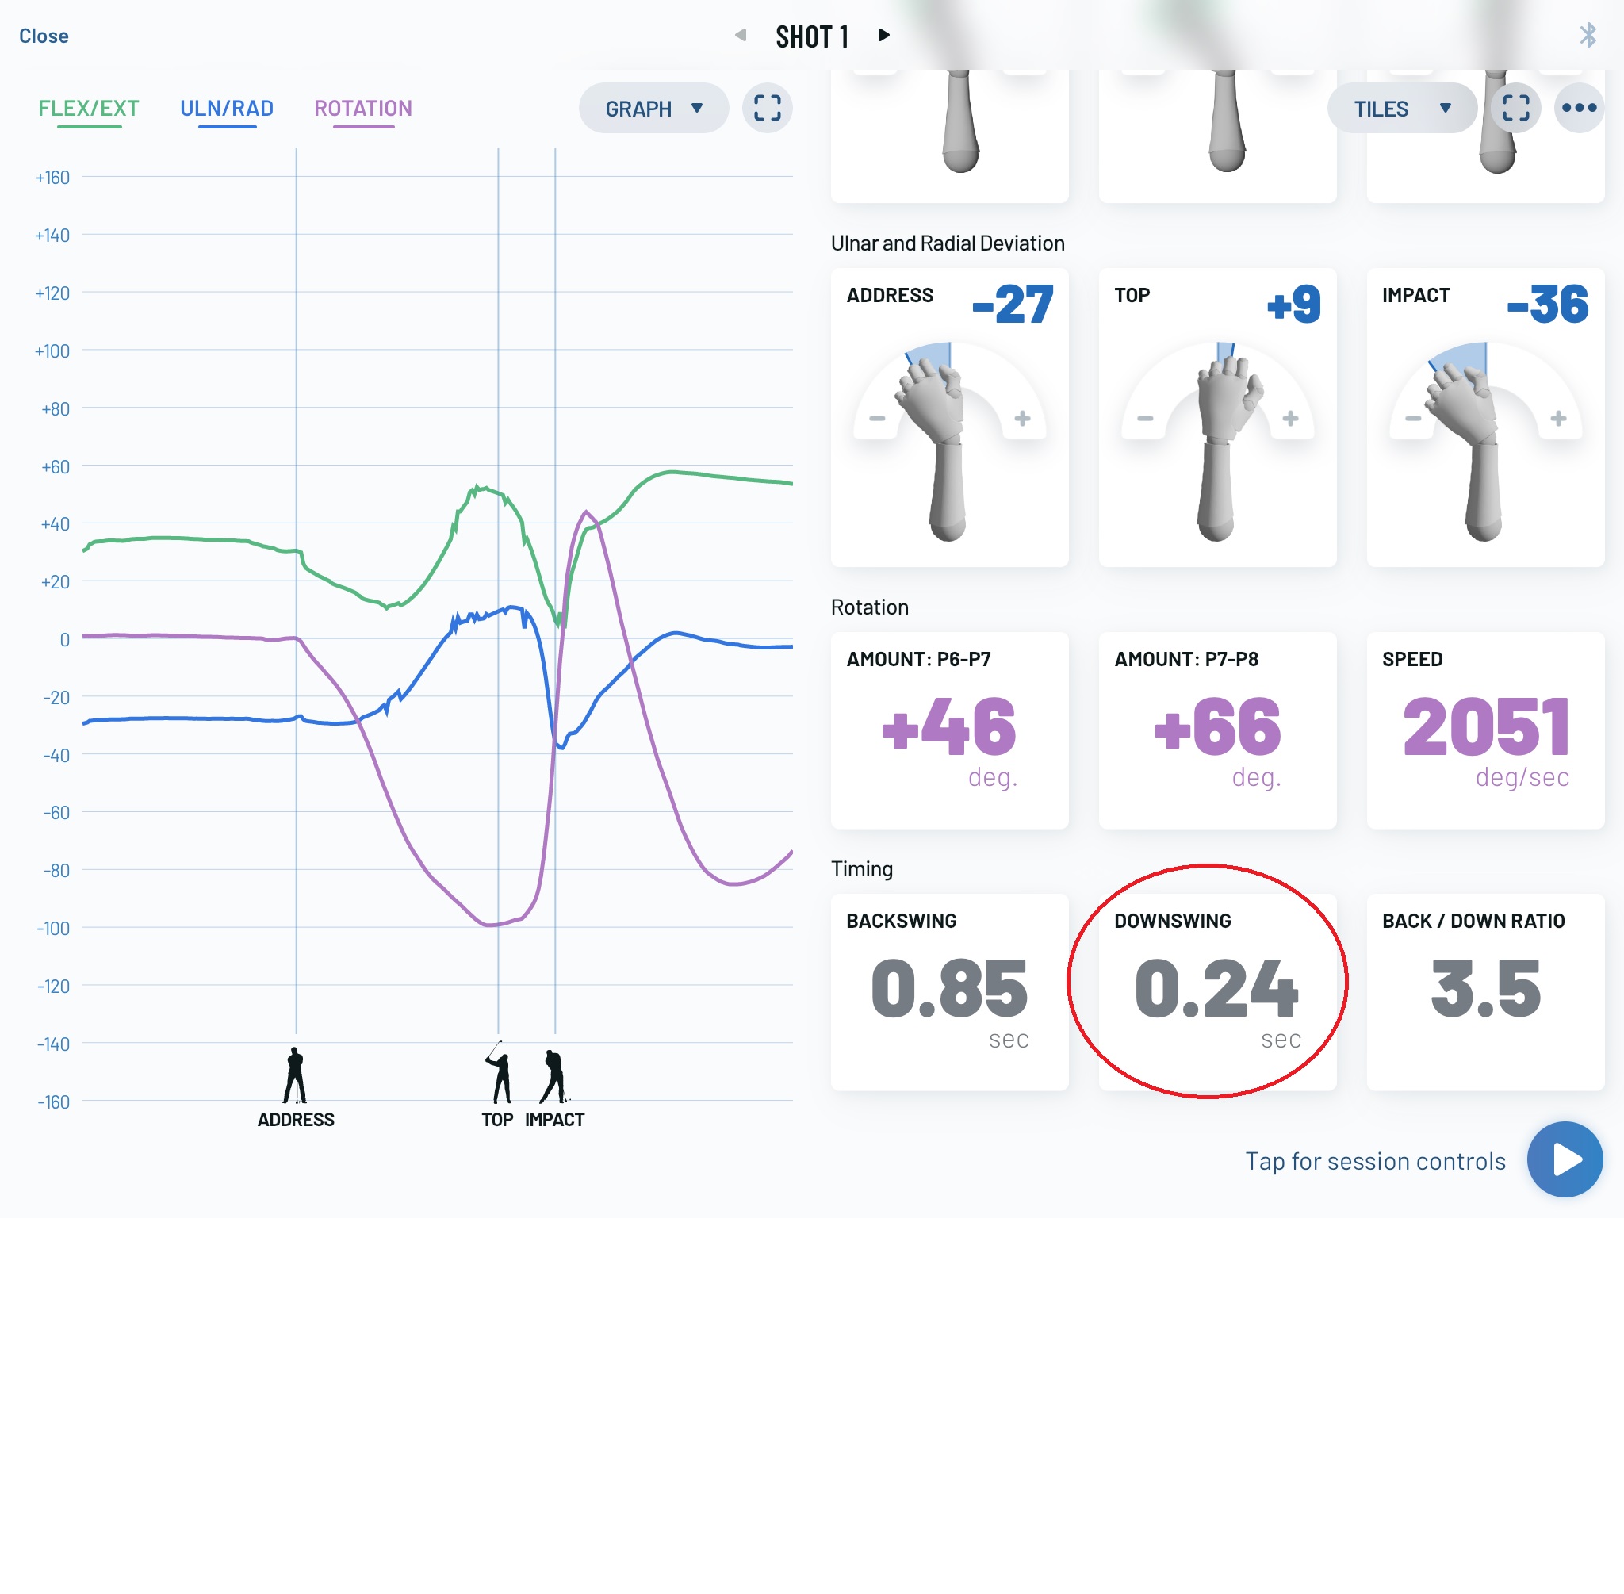Viewport: 1624px width, 1594px height.
Task: Open the GRAPH view dropdown
Action: [653, 109]
